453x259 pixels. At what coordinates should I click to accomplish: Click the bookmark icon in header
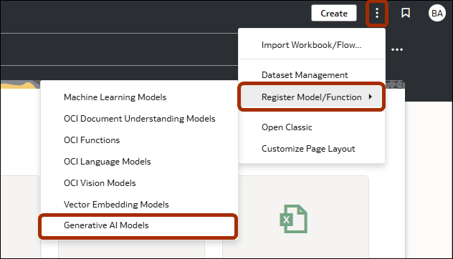pyautogui.click(x=406, y=13)
